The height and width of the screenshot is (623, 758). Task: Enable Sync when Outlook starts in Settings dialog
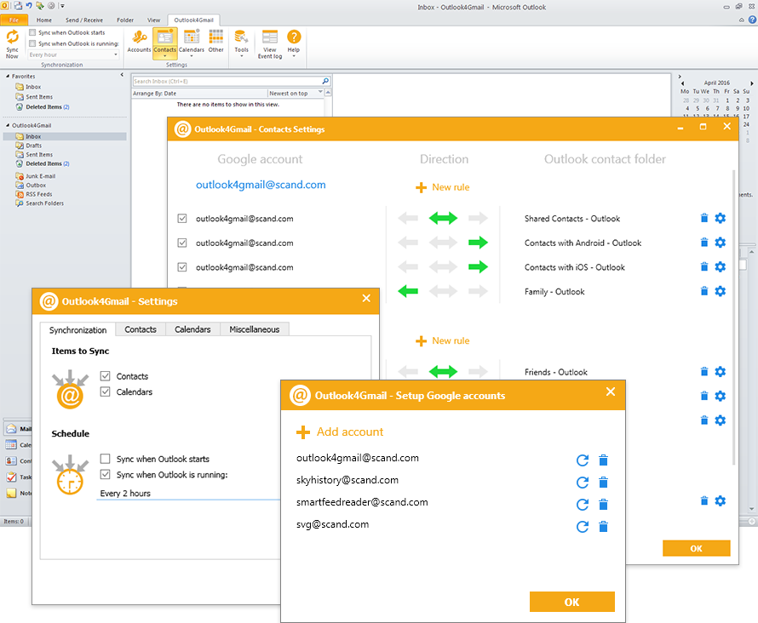click(x=106, y=459)
